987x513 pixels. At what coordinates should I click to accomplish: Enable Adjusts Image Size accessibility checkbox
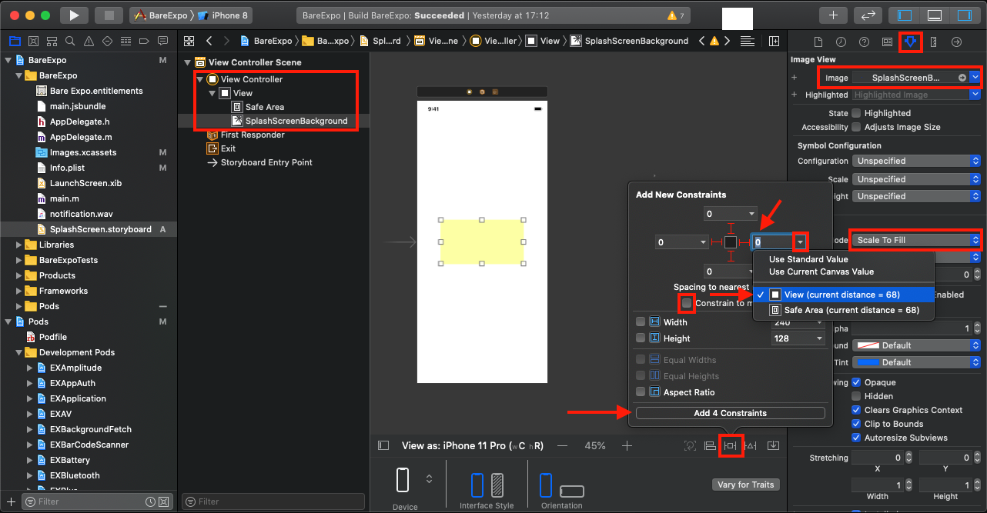[x=856, y=127]
